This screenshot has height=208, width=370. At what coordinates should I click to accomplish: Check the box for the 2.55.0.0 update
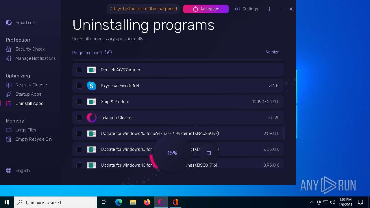click(79, 149)
